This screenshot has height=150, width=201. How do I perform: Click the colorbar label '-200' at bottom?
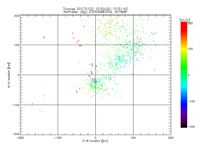[191, 126]
